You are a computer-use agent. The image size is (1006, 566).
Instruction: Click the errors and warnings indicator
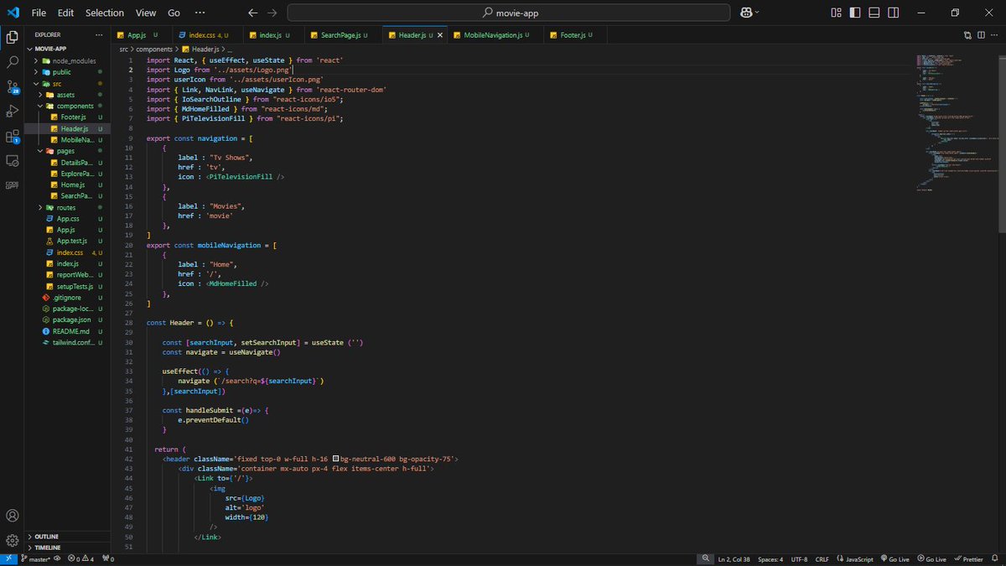tap(81, 559)
